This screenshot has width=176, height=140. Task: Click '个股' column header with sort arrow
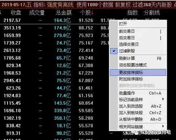[x=87, y=12]
